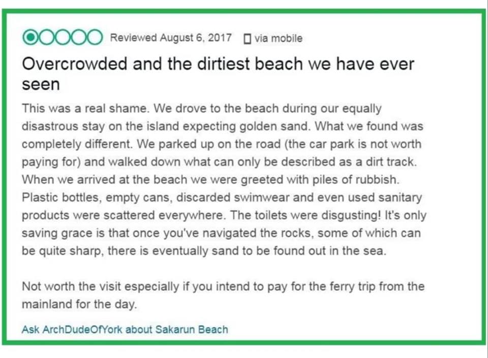
Task: Click the text "mainland for the day."
Action: 79,305
